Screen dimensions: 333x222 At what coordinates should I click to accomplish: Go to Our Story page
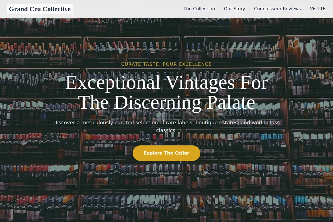(234, 9)
